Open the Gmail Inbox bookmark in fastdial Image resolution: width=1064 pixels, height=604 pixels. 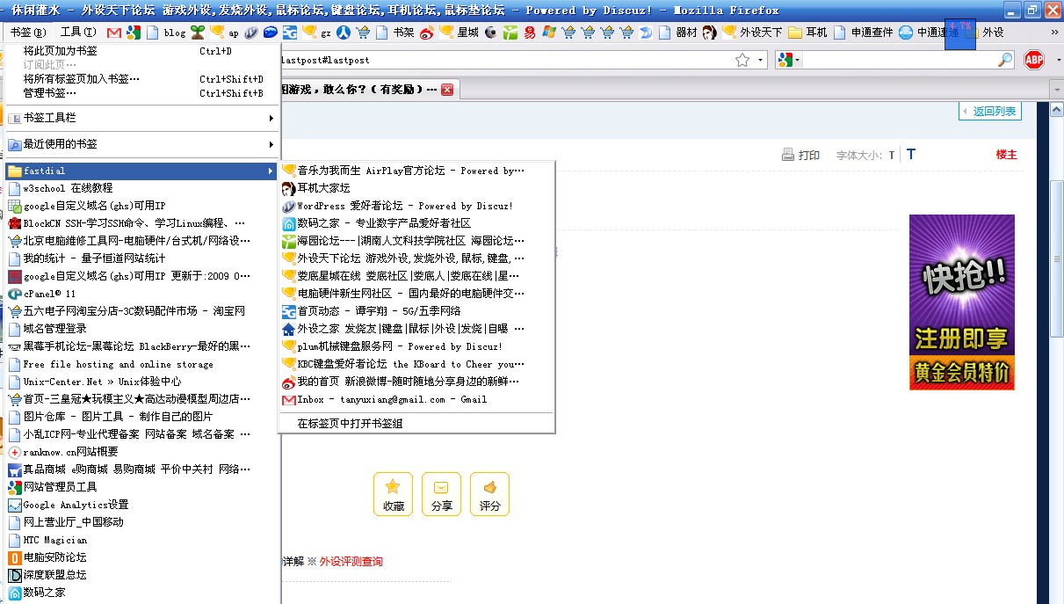click(417, 399)
